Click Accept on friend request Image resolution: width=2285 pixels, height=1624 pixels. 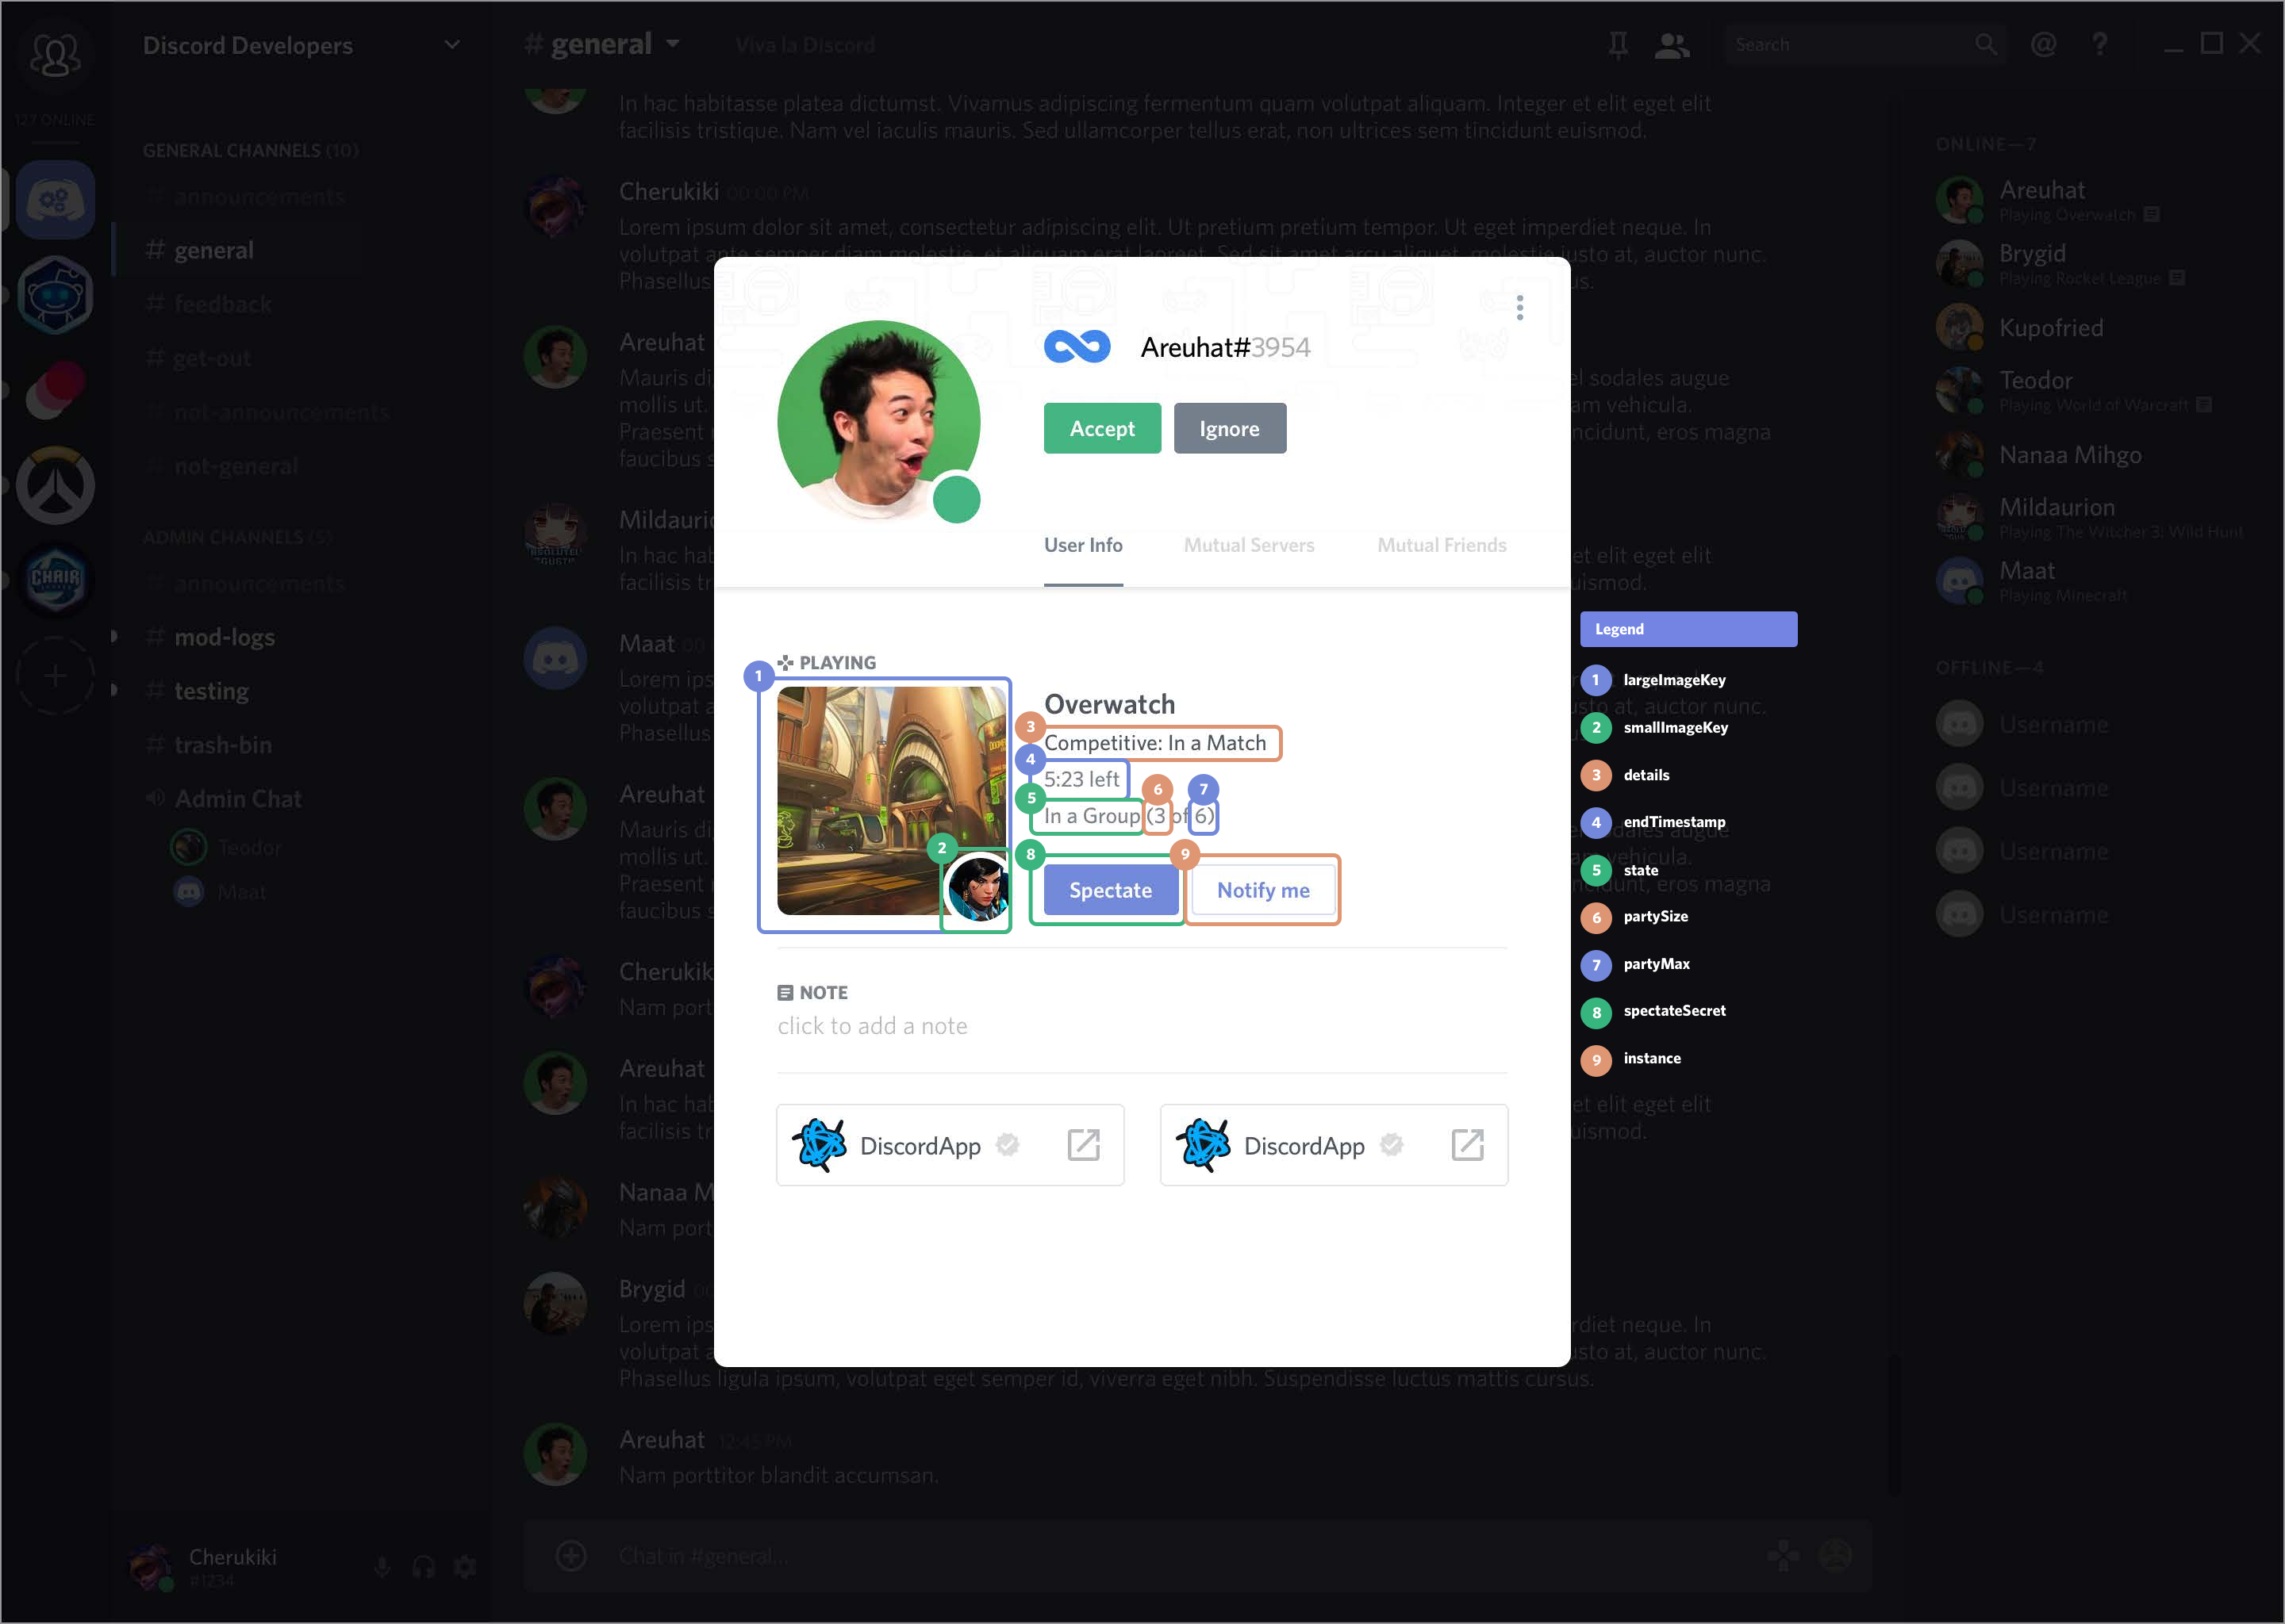click(x=1100, y=427)
